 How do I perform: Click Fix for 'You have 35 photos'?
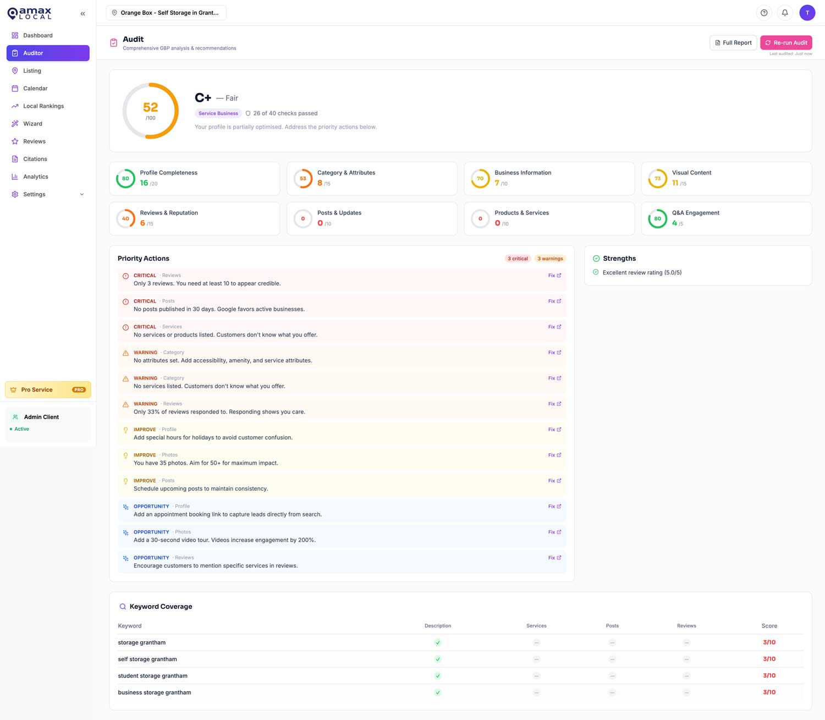click(x=554, y=455)
